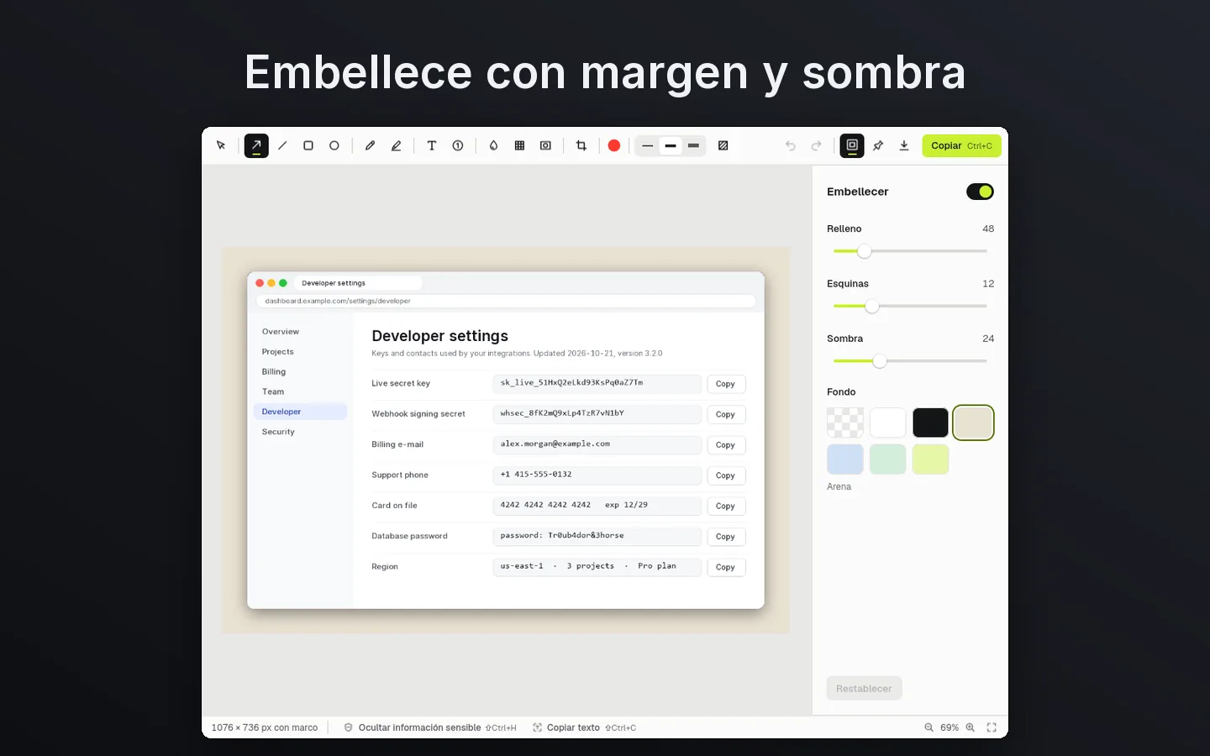Select the arrow drawing tool
Screen dimensions: 1210x756
256,145
